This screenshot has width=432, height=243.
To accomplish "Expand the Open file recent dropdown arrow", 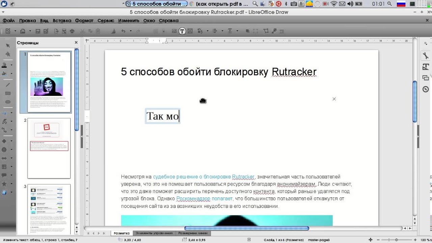I will coord(30,31).
